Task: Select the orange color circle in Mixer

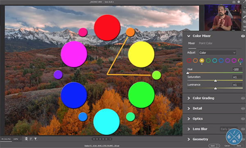Action: pos(195,60)
